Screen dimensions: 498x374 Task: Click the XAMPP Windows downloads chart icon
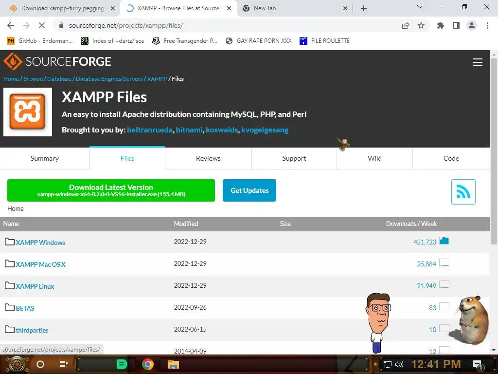444,241
